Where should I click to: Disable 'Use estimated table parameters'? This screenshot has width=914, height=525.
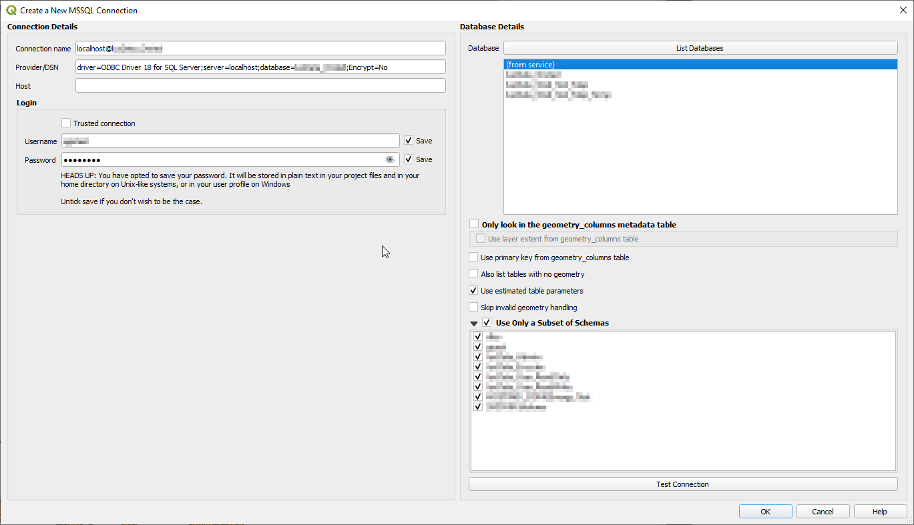pos(474,290)
